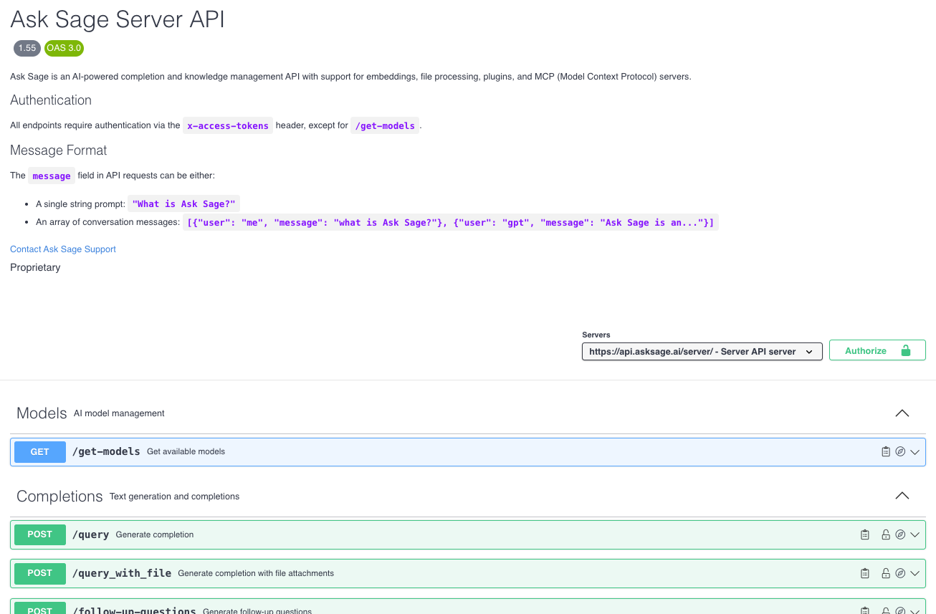The height and width of the screenshot is (614, 936).
Task: Click the Completions section heading
Action: pos(59,496)
